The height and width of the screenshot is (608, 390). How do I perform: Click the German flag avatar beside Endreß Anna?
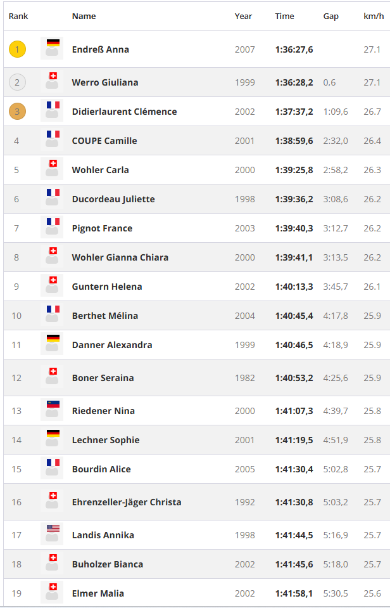point(52,49)
